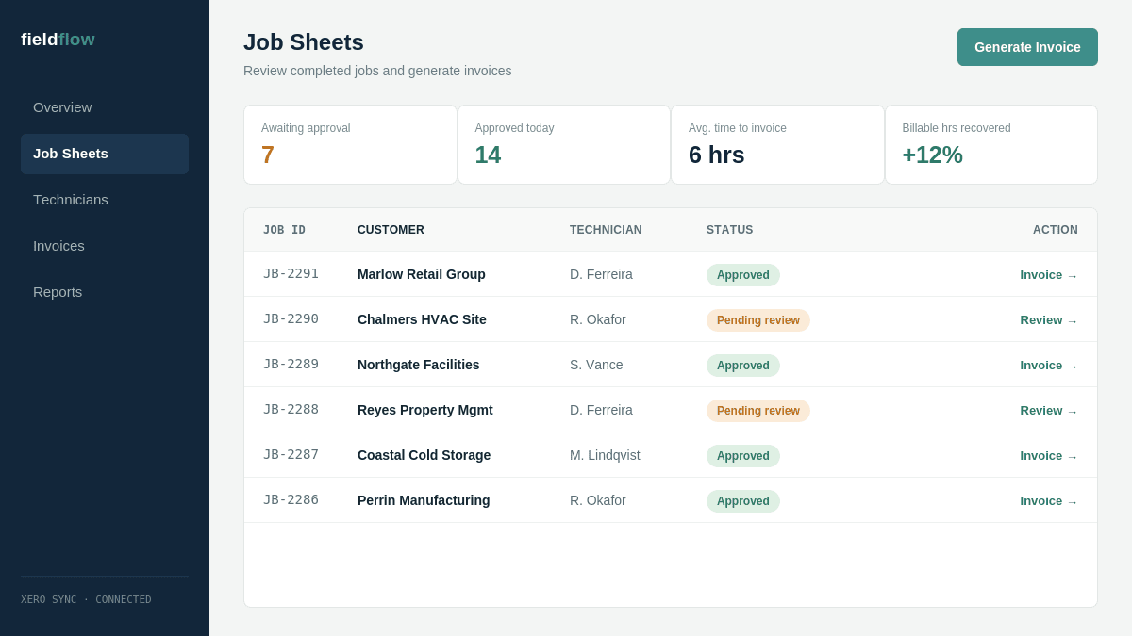Click technician R. Okafor in JB-2286 row
Screen dimensions: 1132x636
pos(598,500)
